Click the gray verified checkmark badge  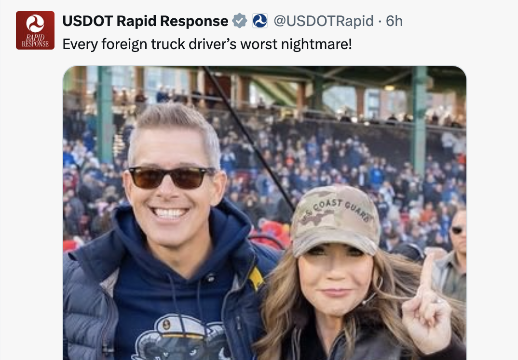(240, 21)
